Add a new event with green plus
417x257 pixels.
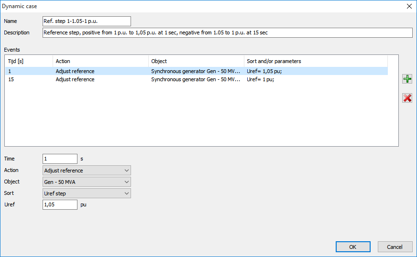[x=407, y=79]
